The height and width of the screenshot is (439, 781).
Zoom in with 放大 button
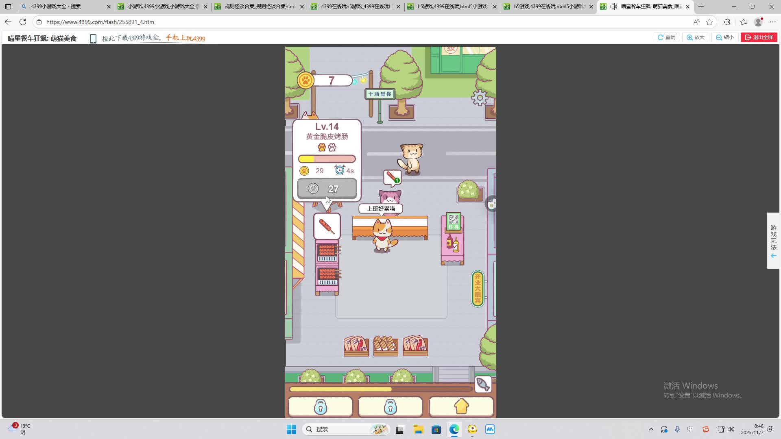[x=696, y=37]
